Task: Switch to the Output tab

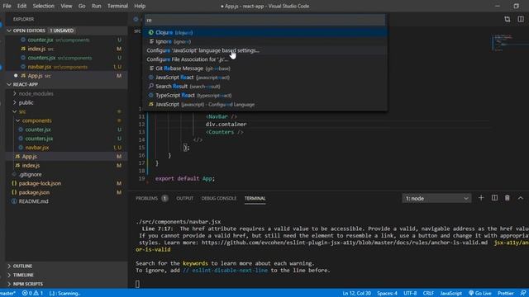Action: tap(184, 198)
